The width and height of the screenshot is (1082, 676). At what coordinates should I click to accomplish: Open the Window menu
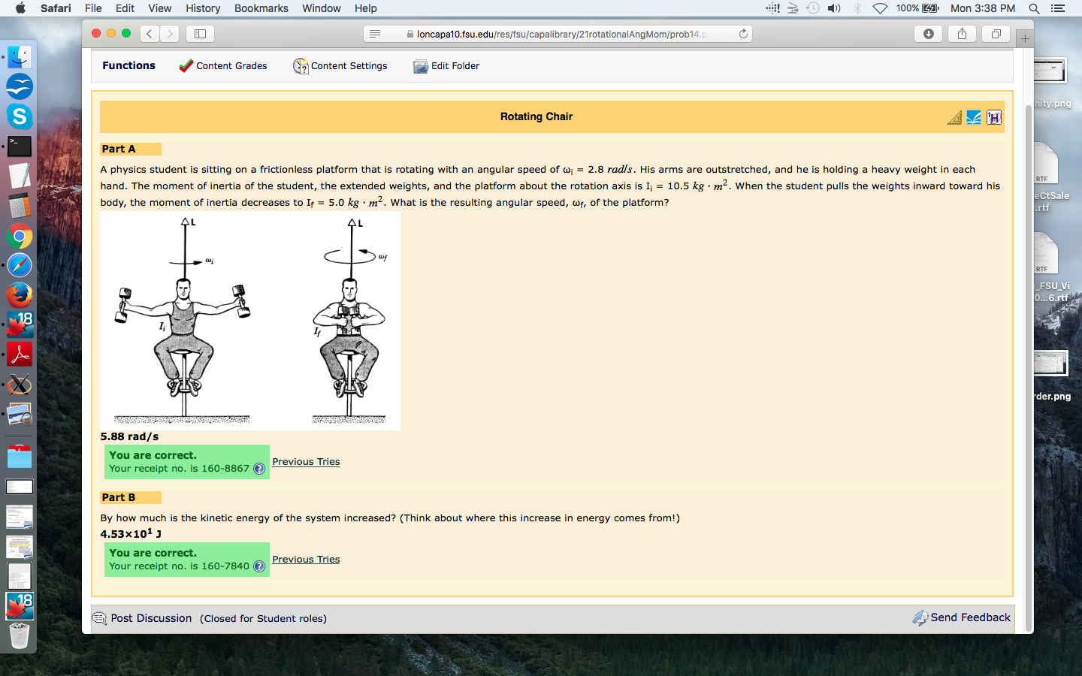[321, 8]
